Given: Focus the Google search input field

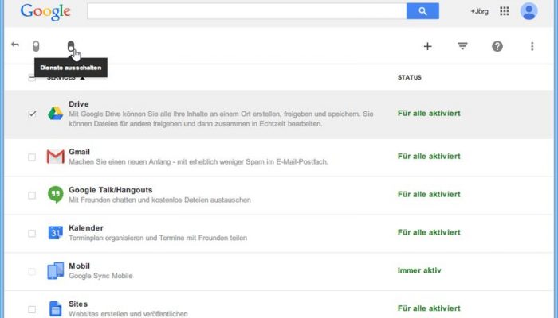Looking at the screenshot, I should point(246,11).
